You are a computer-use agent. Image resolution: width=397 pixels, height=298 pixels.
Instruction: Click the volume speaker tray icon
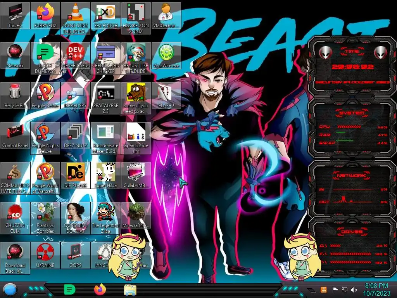tap(354, 289)
